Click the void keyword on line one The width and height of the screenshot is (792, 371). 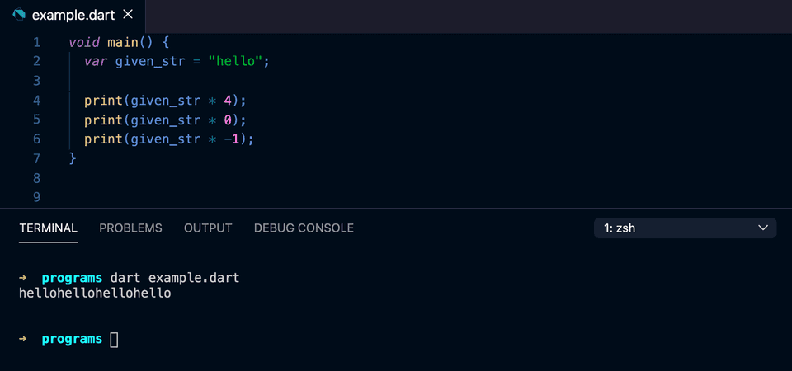point(84,42)
